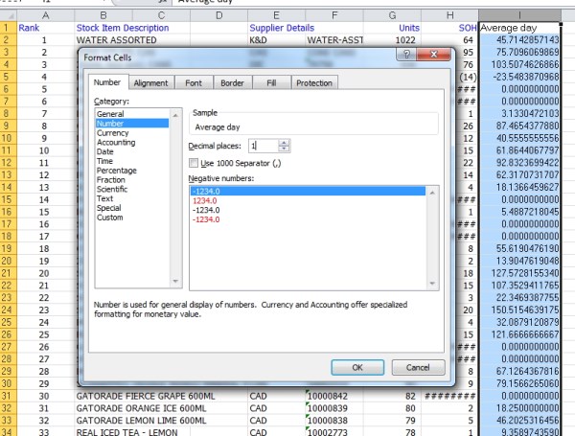Switch to the Protection tab
575x436 pixels.
314,82
